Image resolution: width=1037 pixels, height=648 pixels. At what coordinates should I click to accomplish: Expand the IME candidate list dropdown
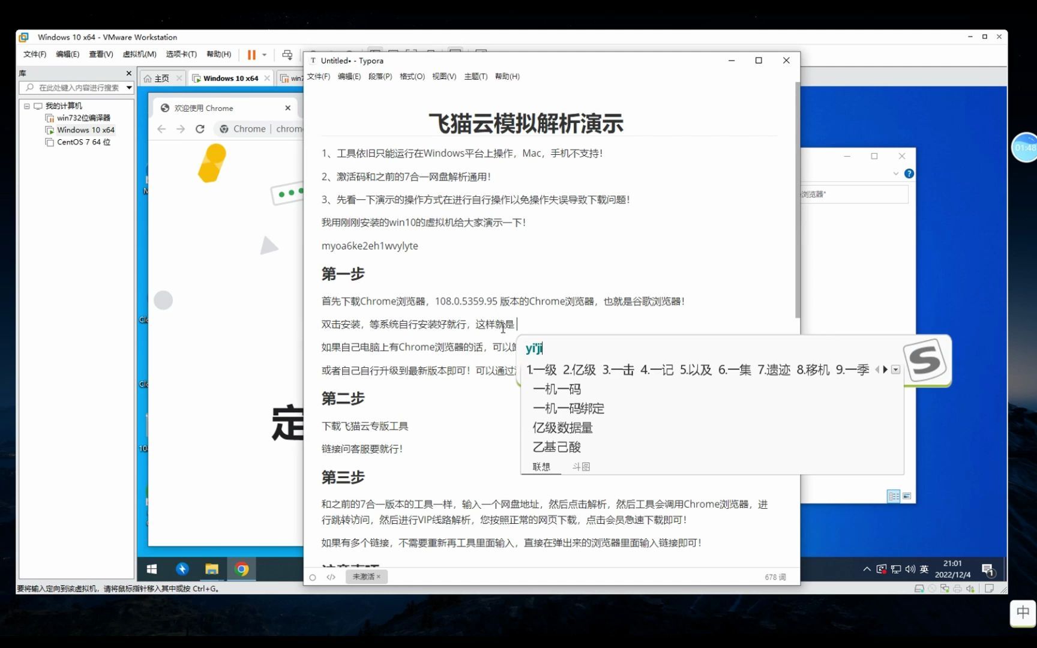tap(896, 370)
